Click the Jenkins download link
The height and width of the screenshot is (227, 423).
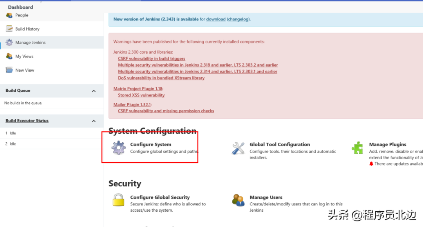click(216, 19)
